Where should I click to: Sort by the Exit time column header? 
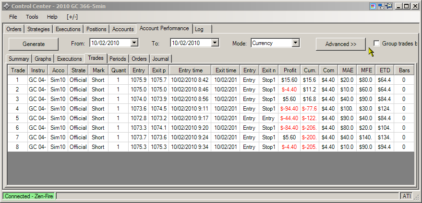[226, 70]
